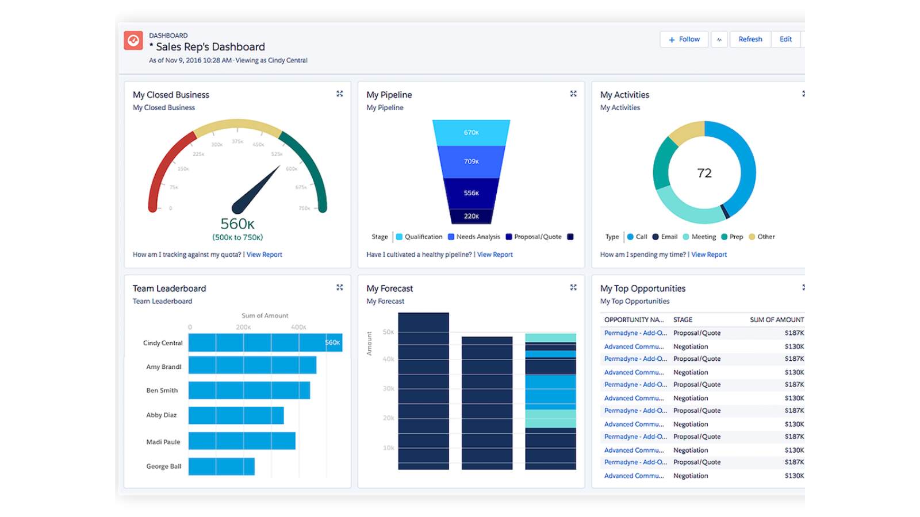This screenshot has height=517, width=920.
Task: Expand the My Forecast chart
Action: pyautogui.click(x=573, y=287)
